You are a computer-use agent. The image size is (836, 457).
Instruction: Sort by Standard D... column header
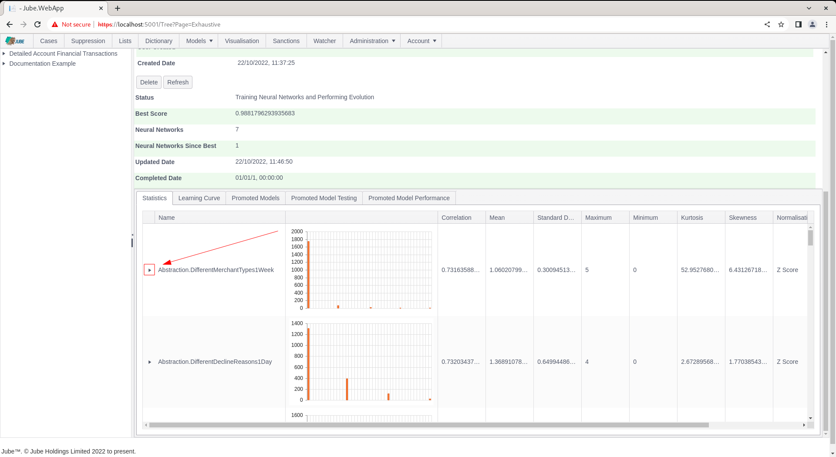click(557, 218)
